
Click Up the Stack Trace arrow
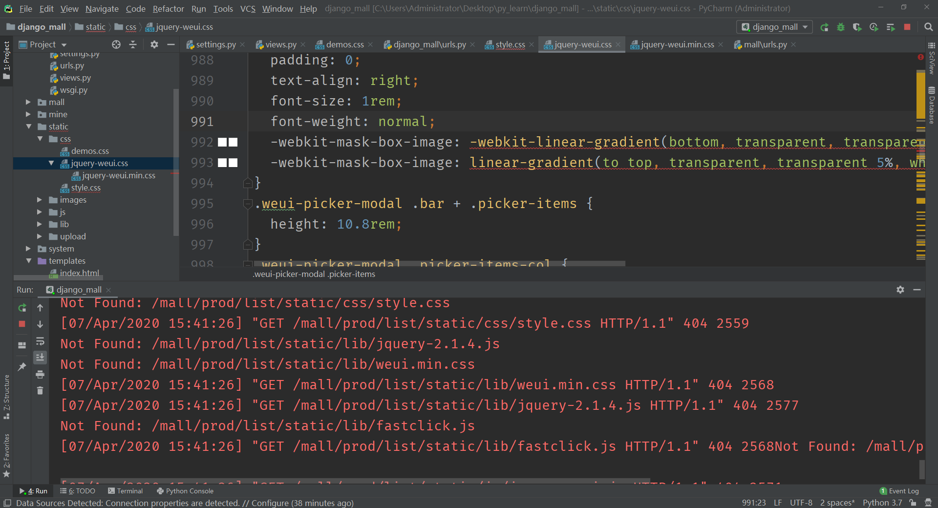[40, 308]
